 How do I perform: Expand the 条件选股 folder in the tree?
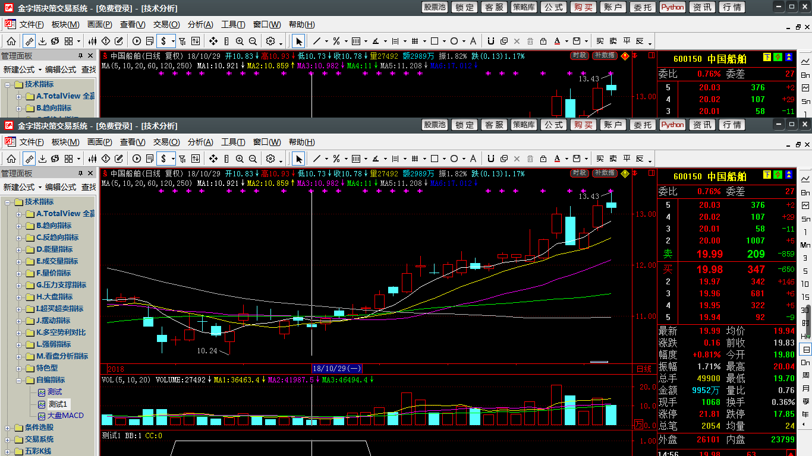[7, 427]
